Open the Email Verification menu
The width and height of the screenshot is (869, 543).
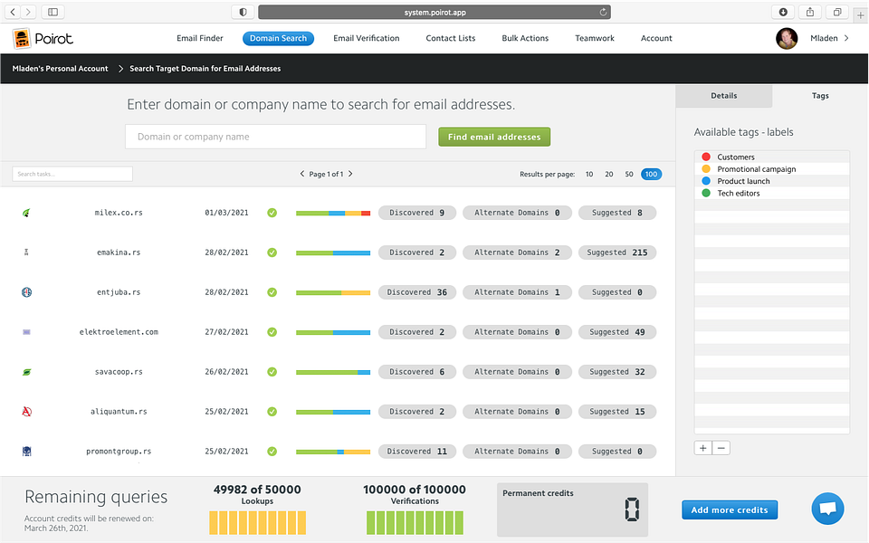pyautogui.click(x=367, y=38)
